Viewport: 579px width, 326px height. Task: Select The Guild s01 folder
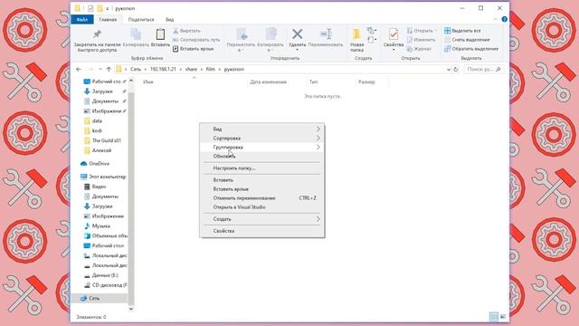pyautogui.click(x=107, y=140)
